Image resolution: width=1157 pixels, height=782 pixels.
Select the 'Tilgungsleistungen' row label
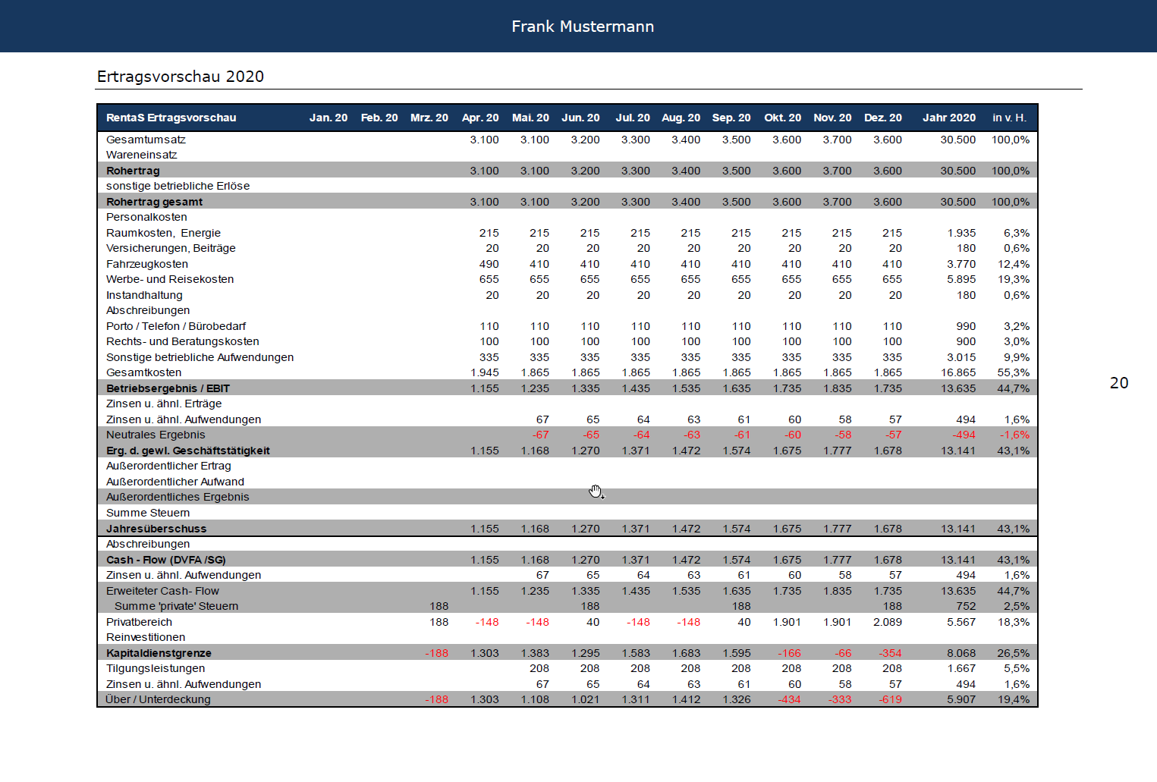pyautogui.click(x=156, y=668)
